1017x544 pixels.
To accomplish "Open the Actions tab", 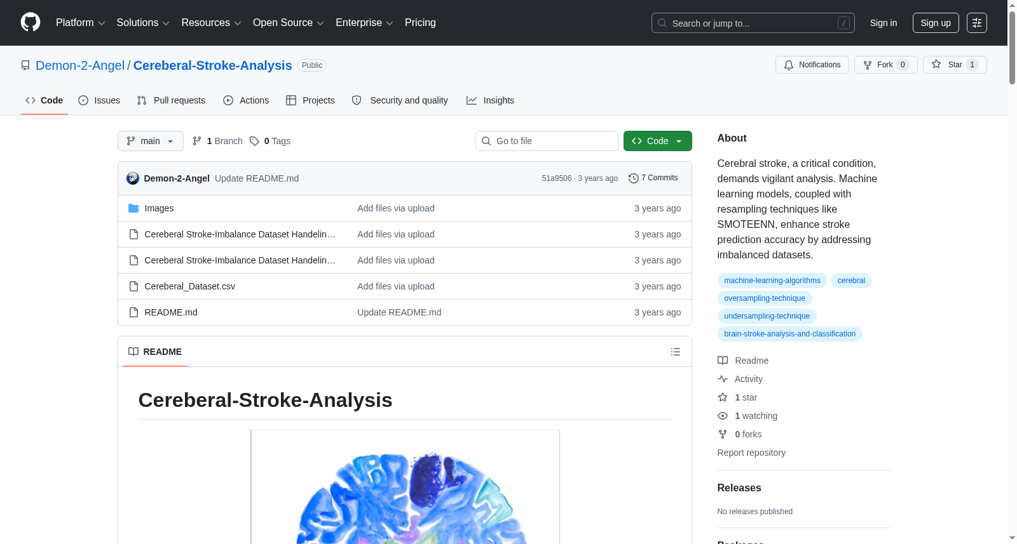I will pyautogui.click(x=246, y=100).
